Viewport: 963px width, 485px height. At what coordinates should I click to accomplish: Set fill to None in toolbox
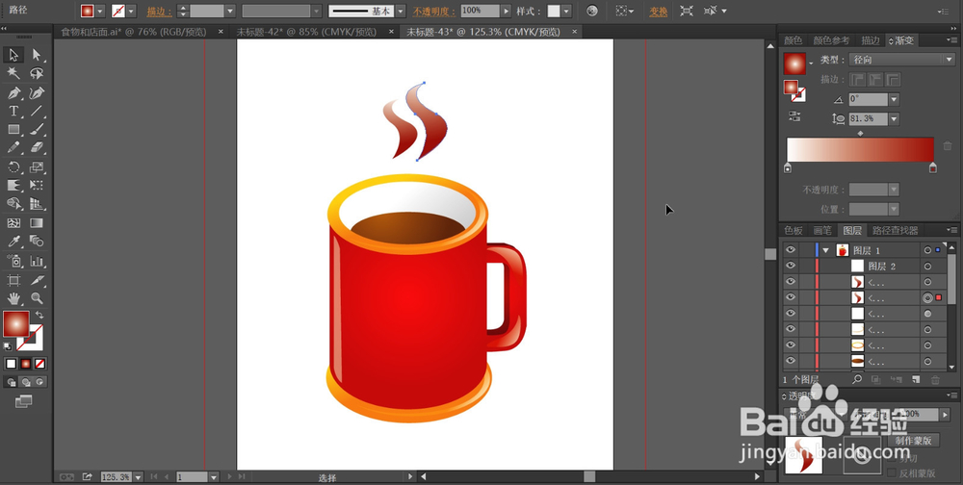39,364
